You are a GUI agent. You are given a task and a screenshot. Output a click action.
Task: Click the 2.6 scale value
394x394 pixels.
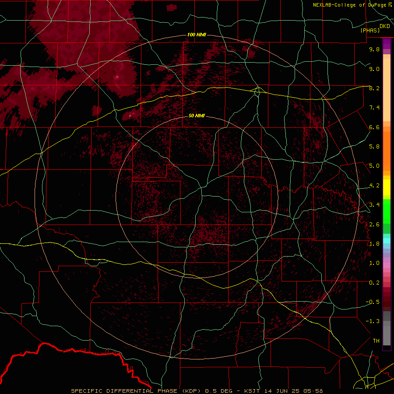pyautogui.click(x=374, y=224)
